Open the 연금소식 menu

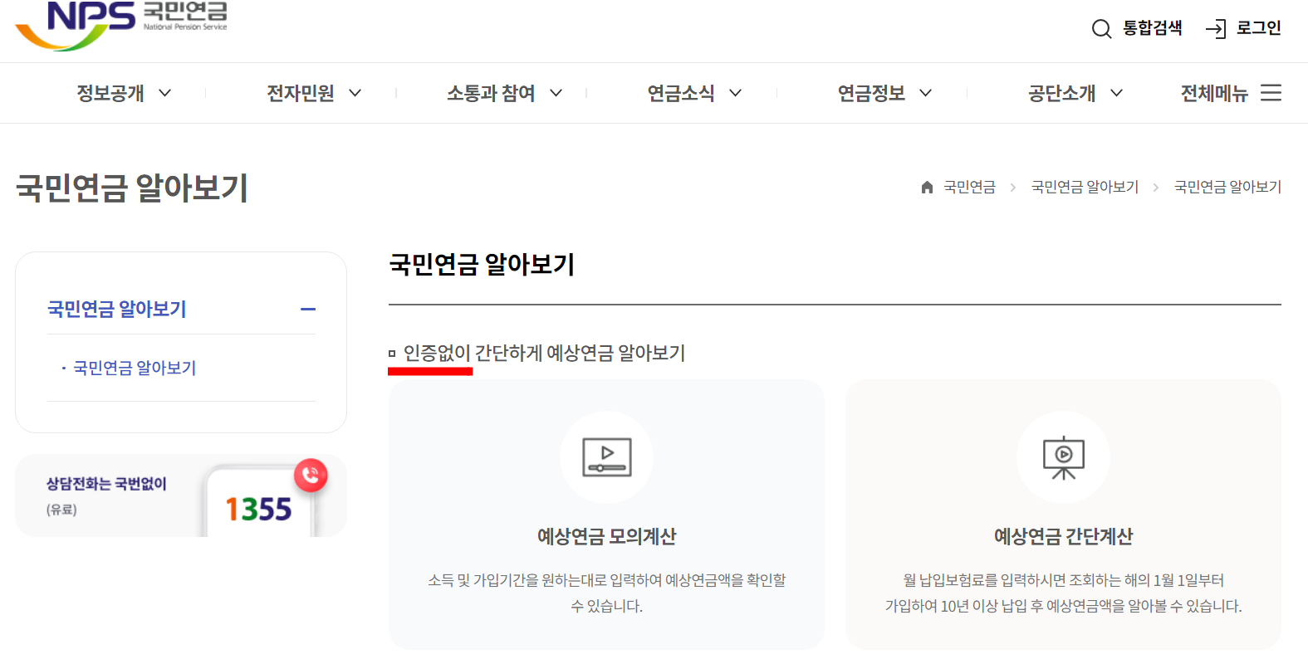click(x=681, y=93)
